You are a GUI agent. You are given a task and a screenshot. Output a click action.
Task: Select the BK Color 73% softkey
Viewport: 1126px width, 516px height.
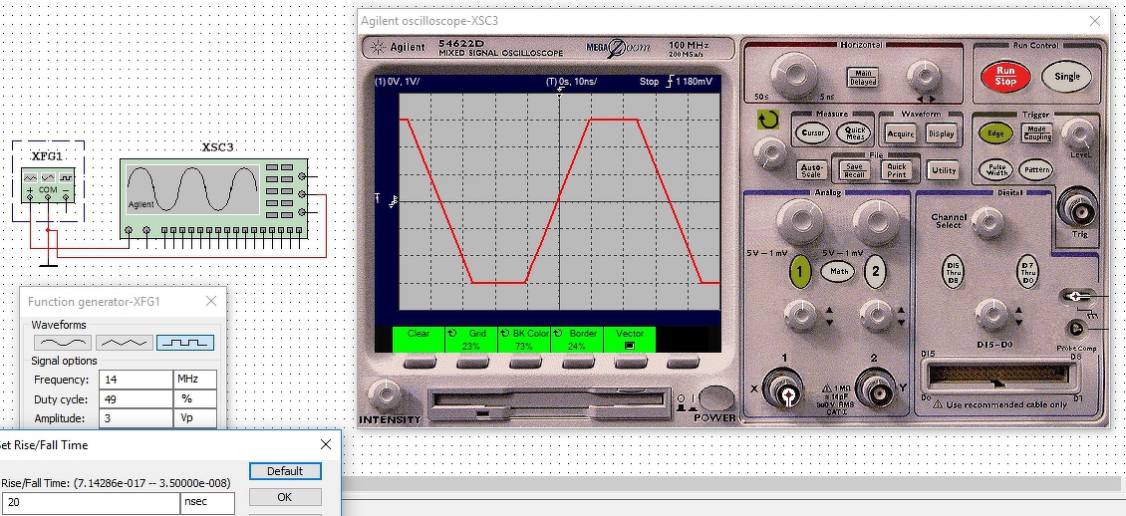[x=524, y=340]
